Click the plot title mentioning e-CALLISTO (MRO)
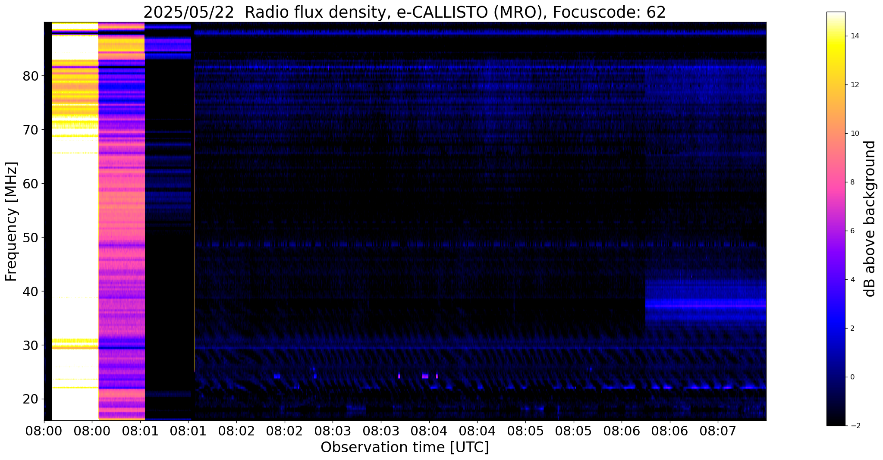 [405, 12]
